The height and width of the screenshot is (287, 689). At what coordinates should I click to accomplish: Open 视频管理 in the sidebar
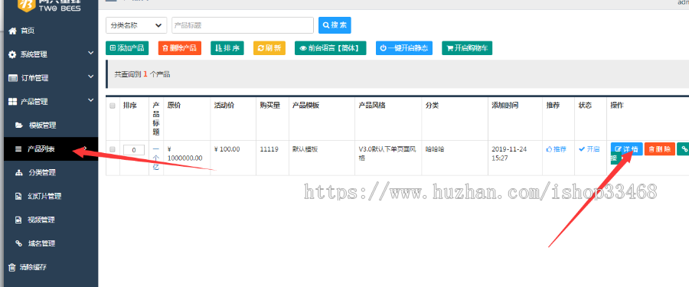[x=35, y=220]
